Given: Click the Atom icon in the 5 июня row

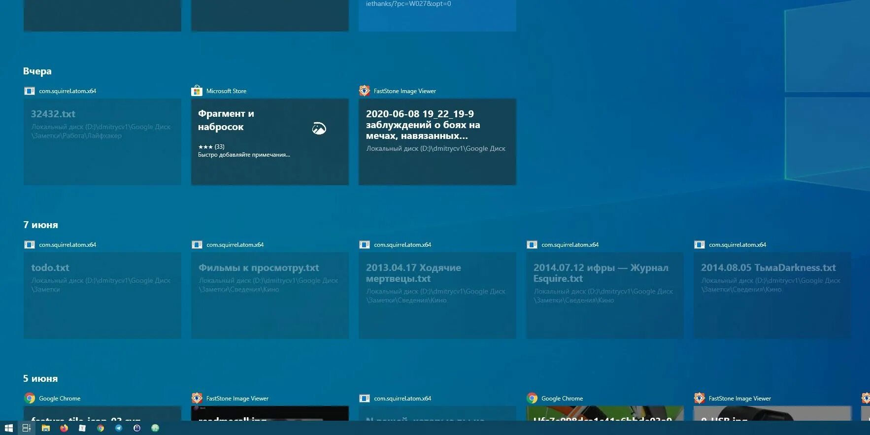Looking at the screenshot, I should click(365, 398).
